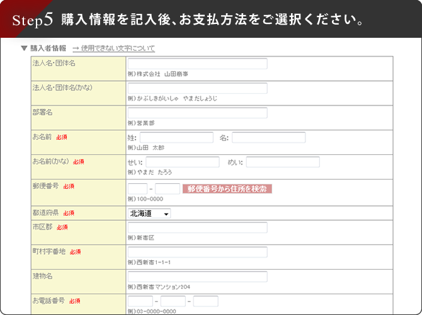This screenshot has height=315, width=422.
Task: Focus the めい kana input field
Action: point(283,162)
